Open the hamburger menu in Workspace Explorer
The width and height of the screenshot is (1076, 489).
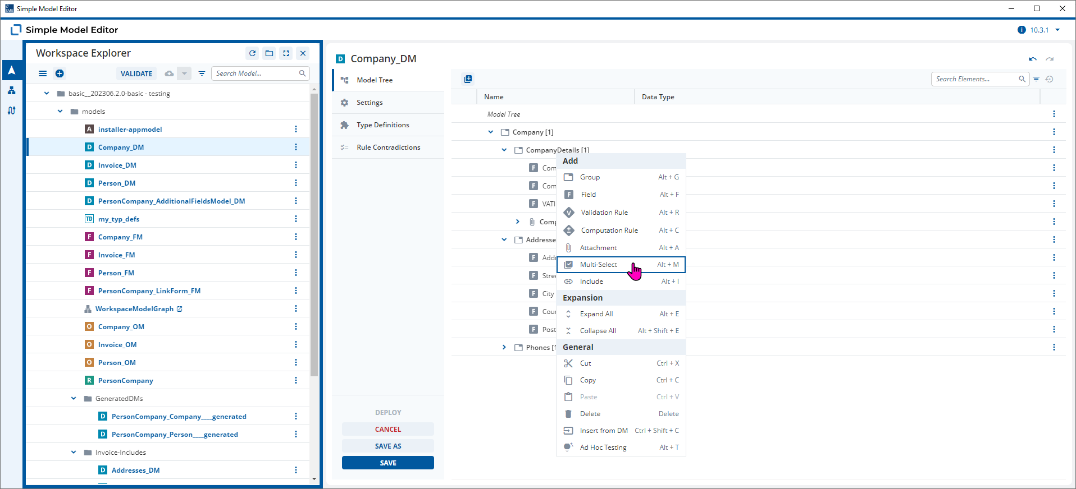(x=43, y=73)
